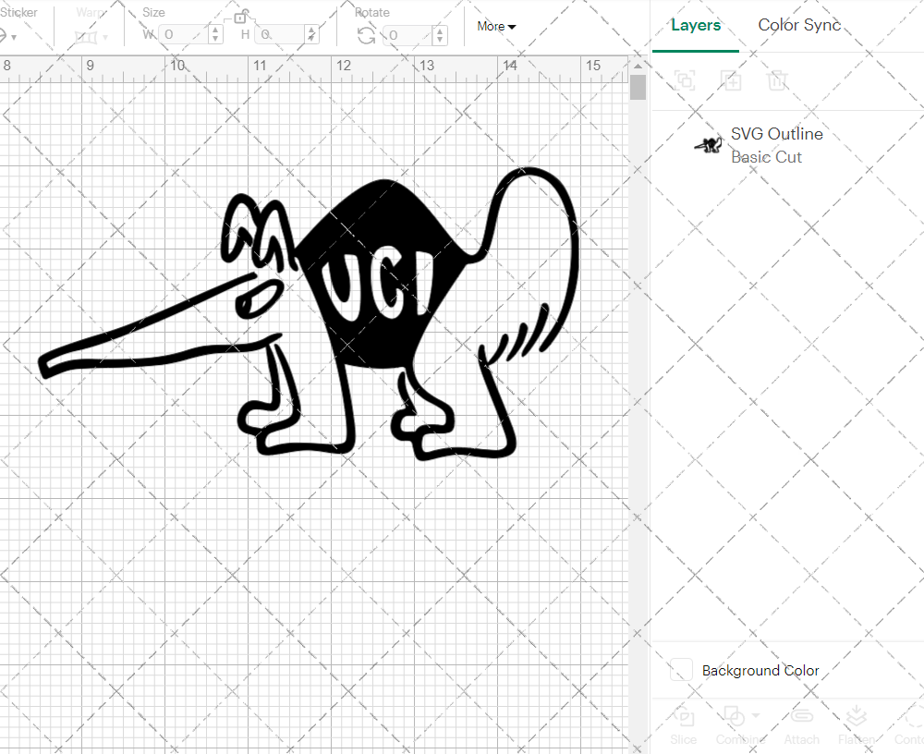Select the SVG Outline Basic Cut layer

[776, 145]
